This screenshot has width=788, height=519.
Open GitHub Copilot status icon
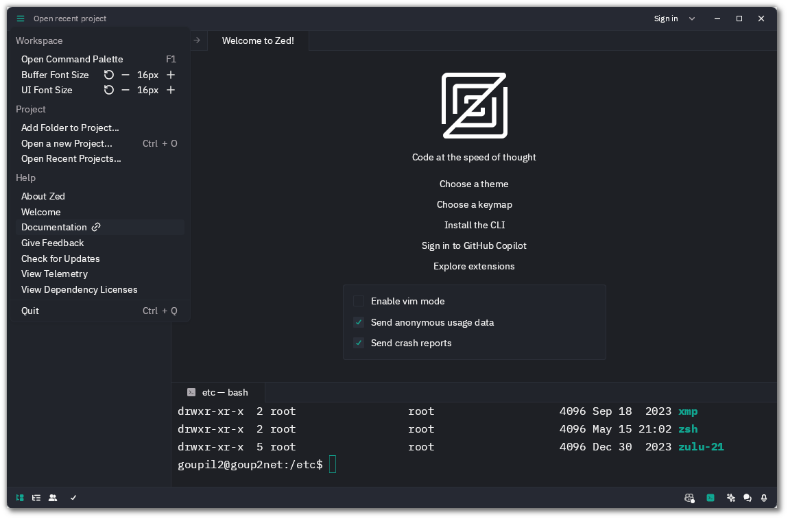[x=689, y=498]
